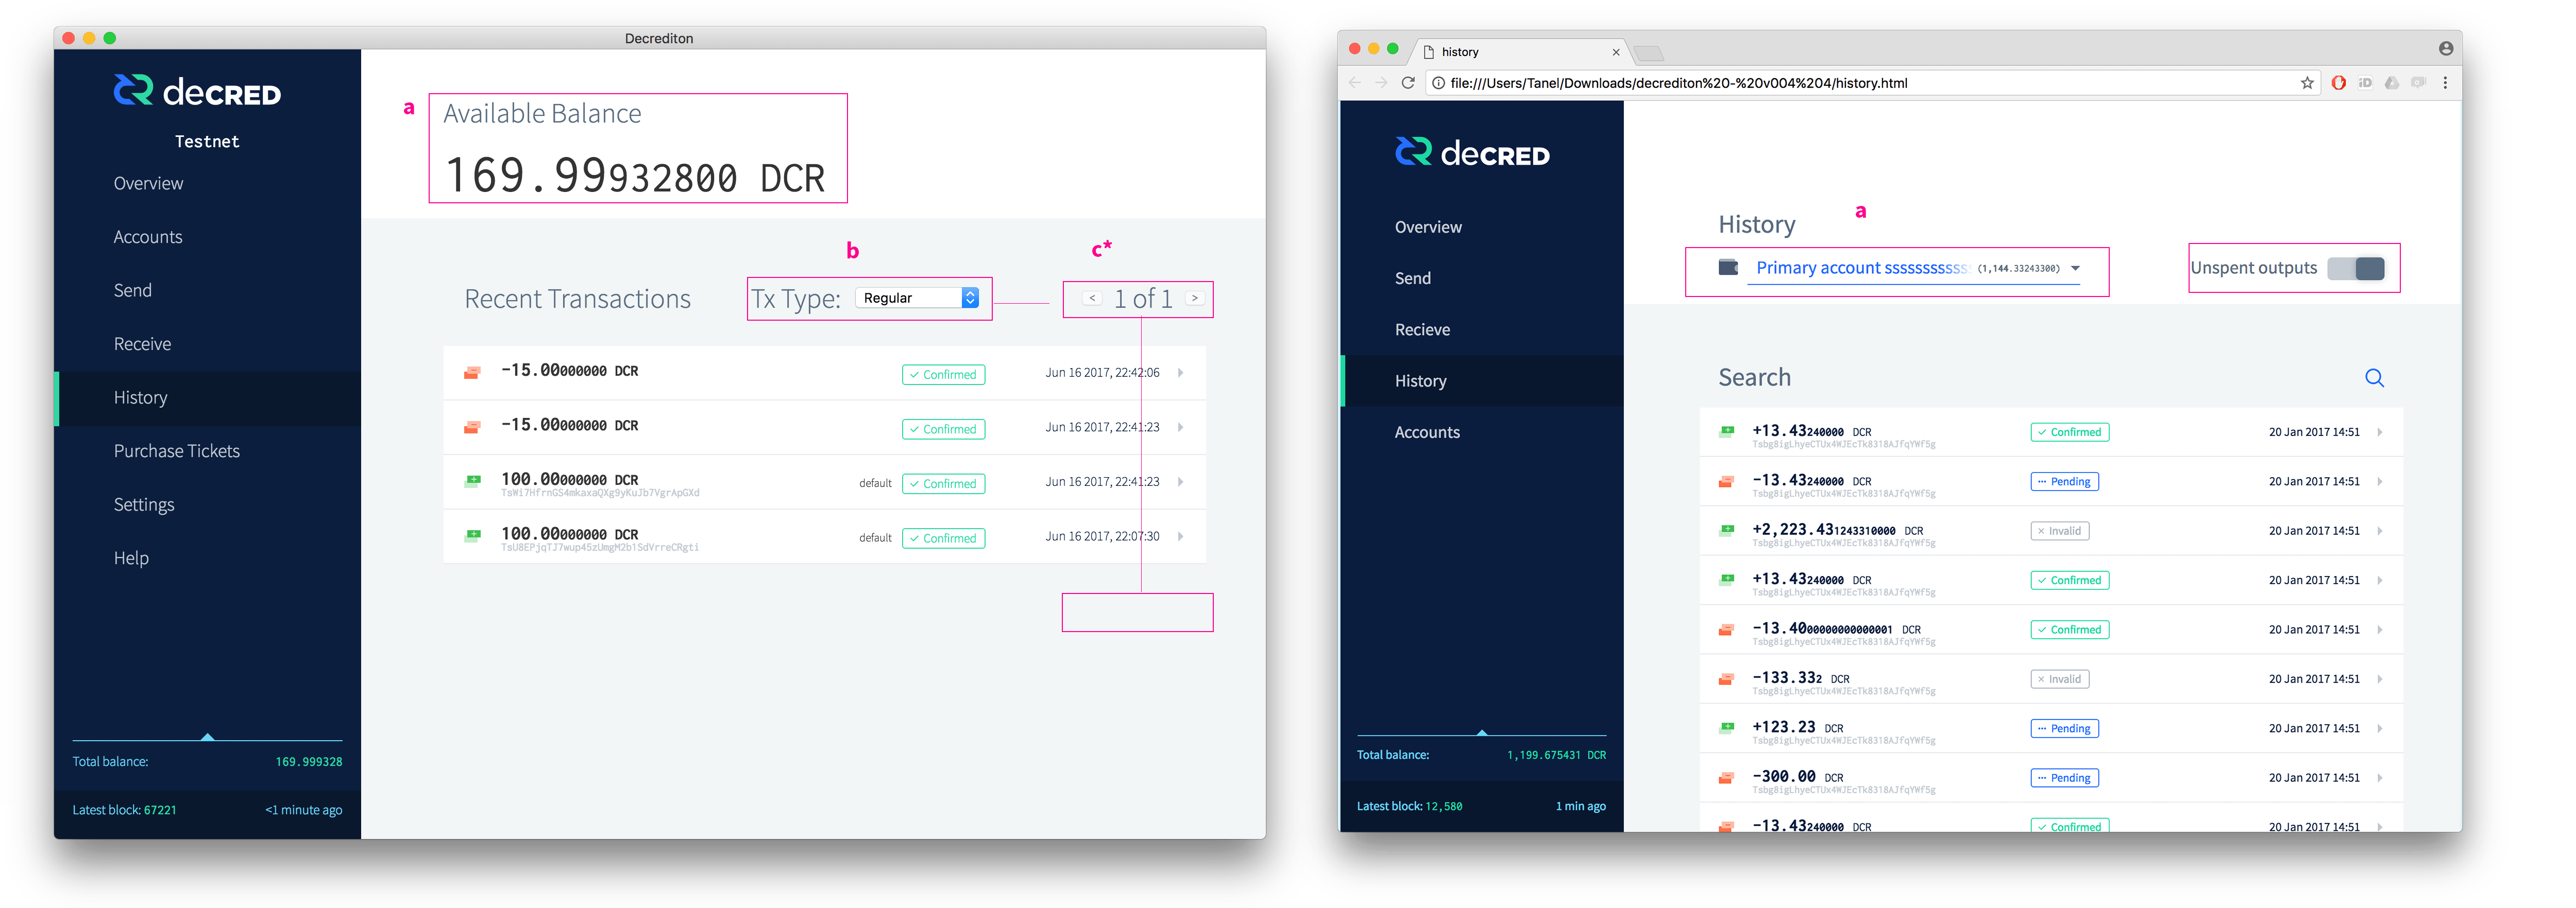Click the search magnifier in the History view

coord(2375,378)
